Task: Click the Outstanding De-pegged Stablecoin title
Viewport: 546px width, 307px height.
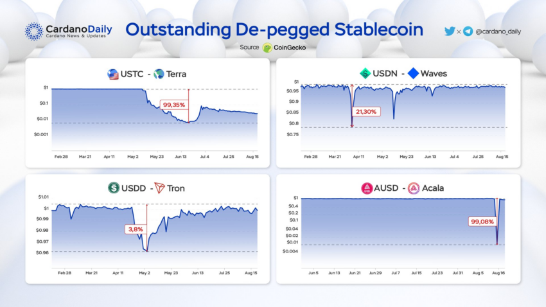Action: click(x=274, y=30)
